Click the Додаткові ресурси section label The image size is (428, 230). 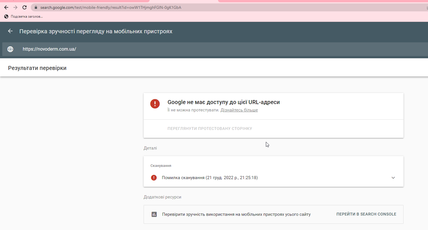162,197
